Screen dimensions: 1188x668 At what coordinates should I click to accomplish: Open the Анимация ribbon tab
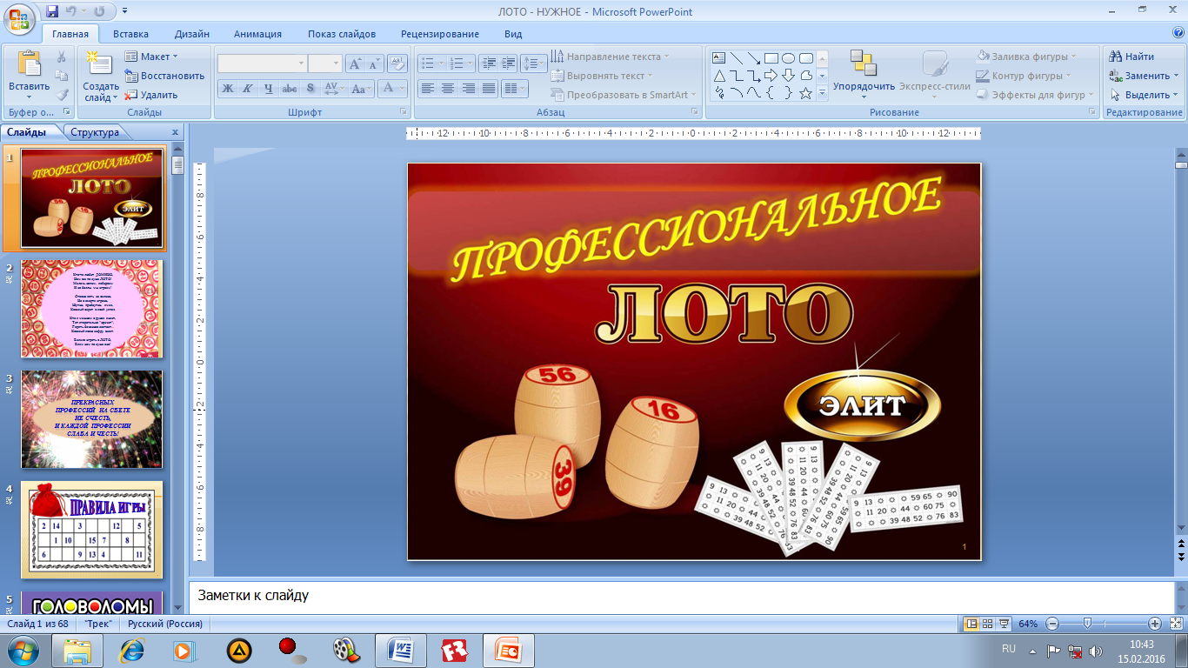(x=257, y=34)
